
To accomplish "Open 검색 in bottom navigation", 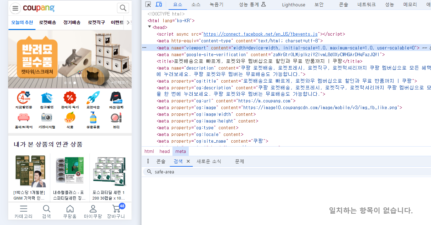I will point(46,212).
